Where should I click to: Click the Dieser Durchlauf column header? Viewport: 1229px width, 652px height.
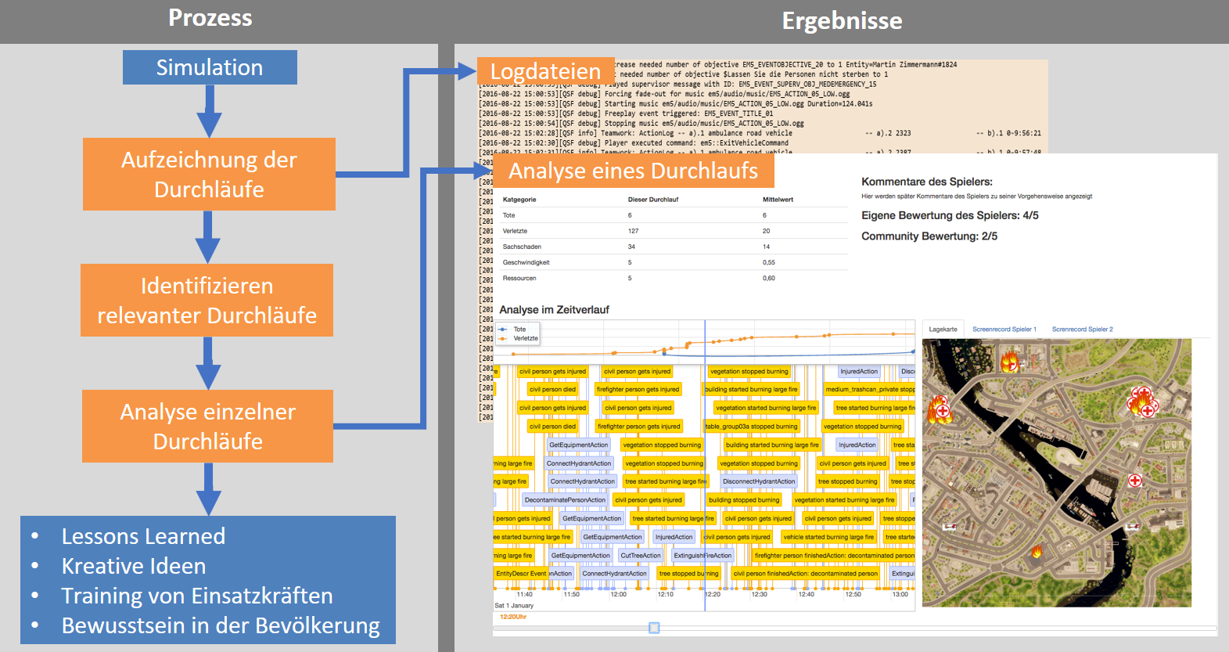pos(653,200)
